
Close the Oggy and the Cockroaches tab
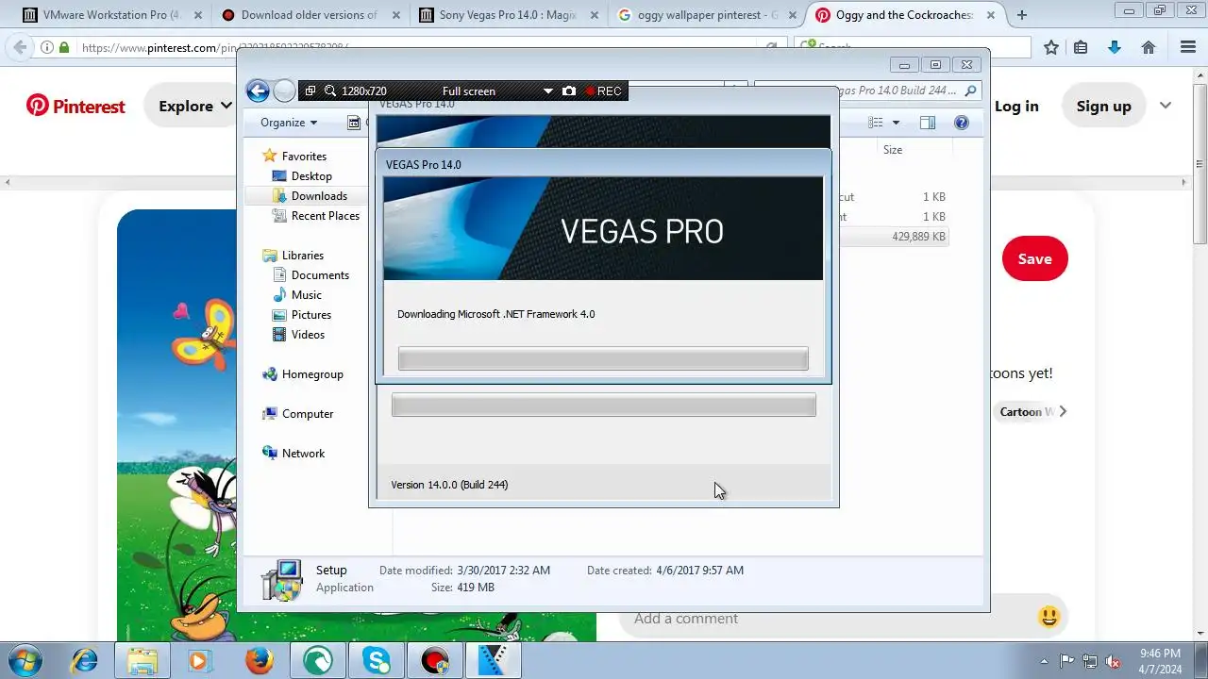pyautogui.click(x=989, y=15)
